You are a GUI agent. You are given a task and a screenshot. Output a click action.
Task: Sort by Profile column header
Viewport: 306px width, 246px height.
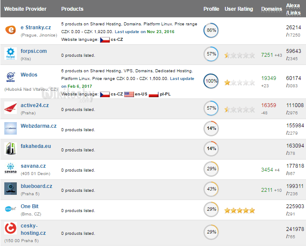click(211, 9)
